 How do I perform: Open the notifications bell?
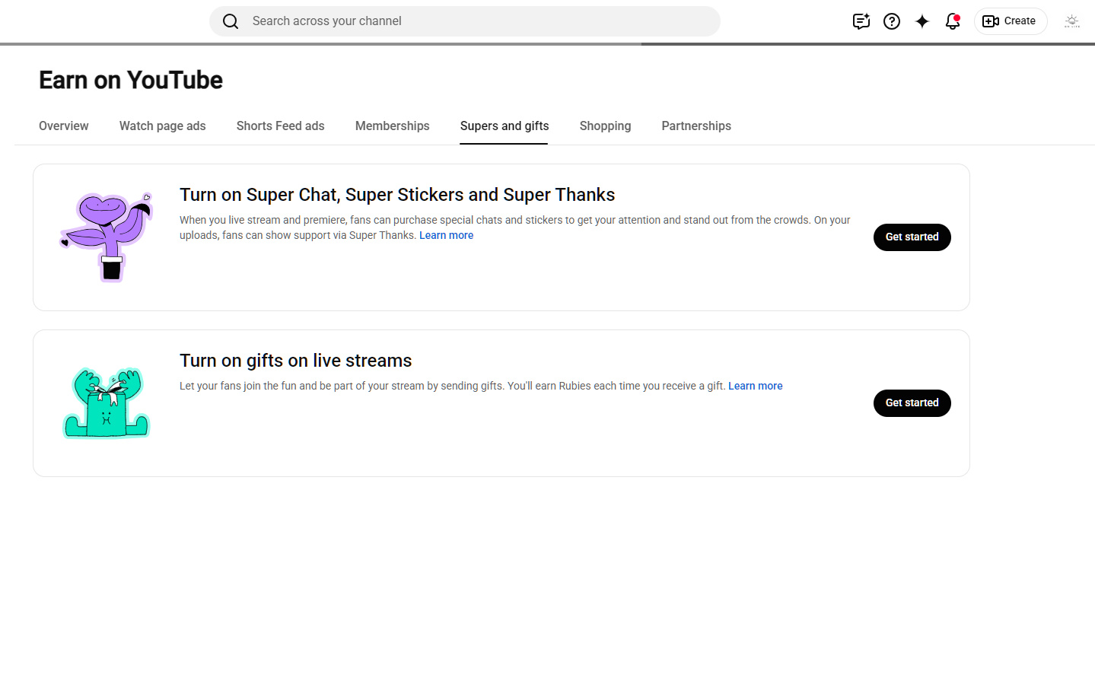953,21
